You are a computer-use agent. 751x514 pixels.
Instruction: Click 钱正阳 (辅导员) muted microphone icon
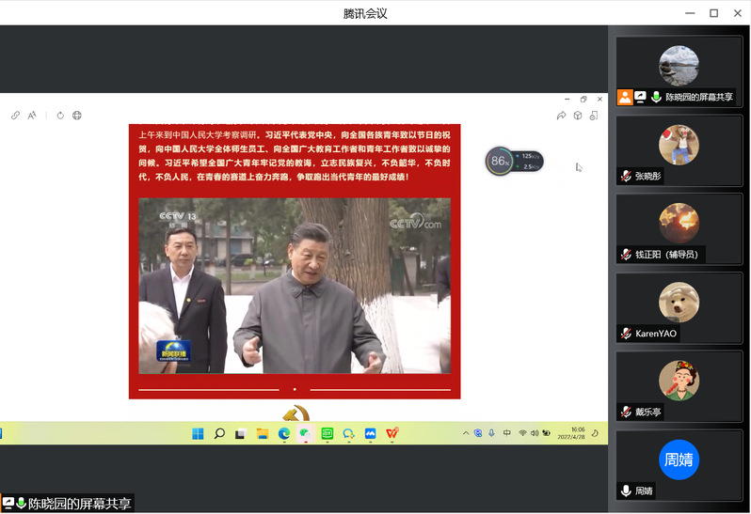tap(626, 255)
